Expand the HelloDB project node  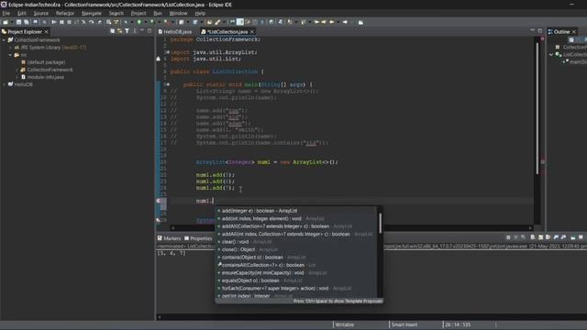point(4,84)
